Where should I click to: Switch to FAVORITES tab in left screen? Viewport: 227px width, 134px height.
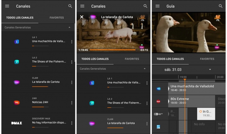coord(57,18)
